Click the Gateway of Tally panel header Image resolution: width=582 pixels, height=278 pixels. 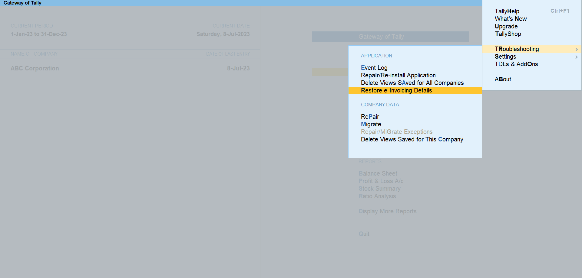click(x=390, y=37)
